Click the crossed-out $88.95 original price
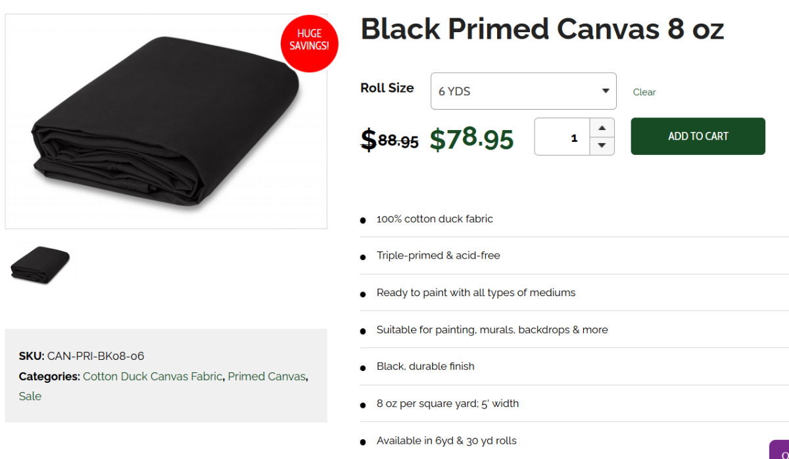This screenshot has width=789, height=459. pyautogui.click(x=390, y=140)
